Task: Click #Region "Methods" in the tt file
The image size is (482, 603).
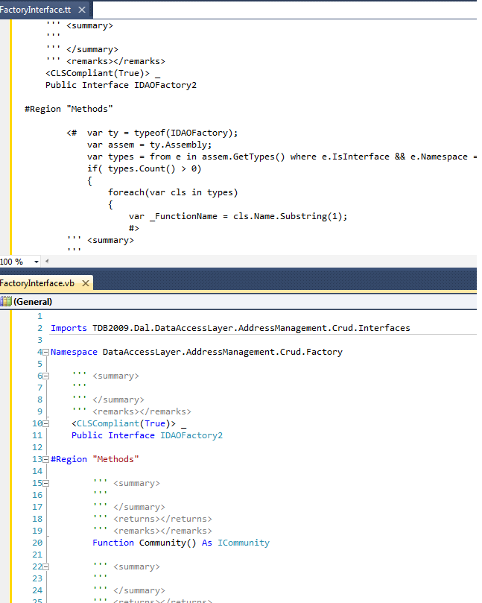Action: [x=69, y=109]
